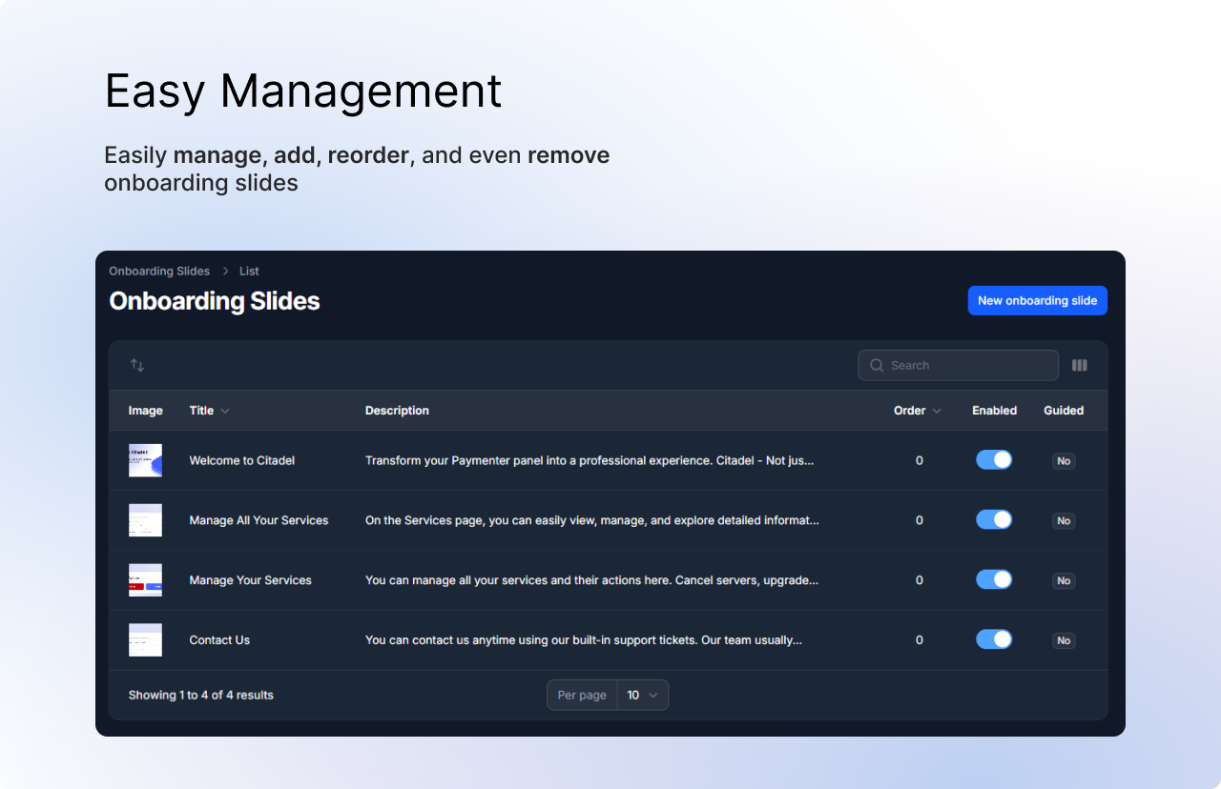Click the reorder records arrows icon
This screenshot has height=789, width=1221.
tap(137, 365)
